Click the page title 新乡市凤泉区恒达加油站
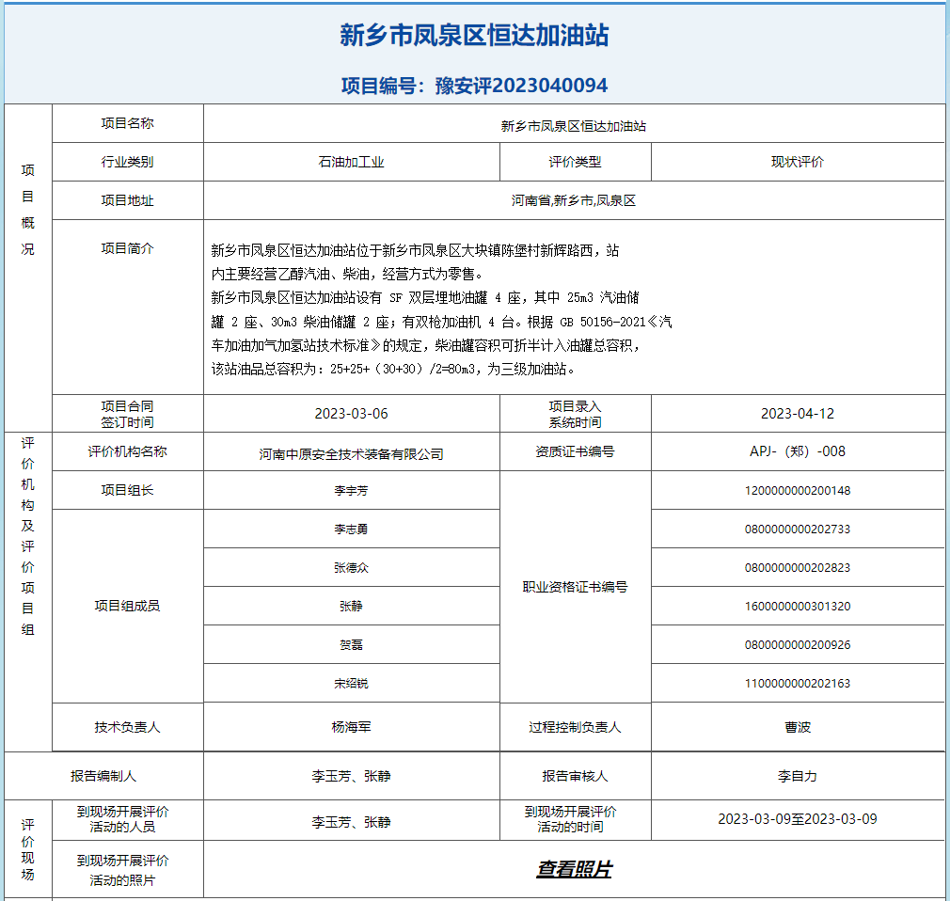 pos(474,35)
